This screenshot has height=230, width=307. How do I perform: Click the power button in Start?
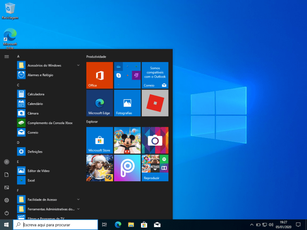click(x=7, y=213)
